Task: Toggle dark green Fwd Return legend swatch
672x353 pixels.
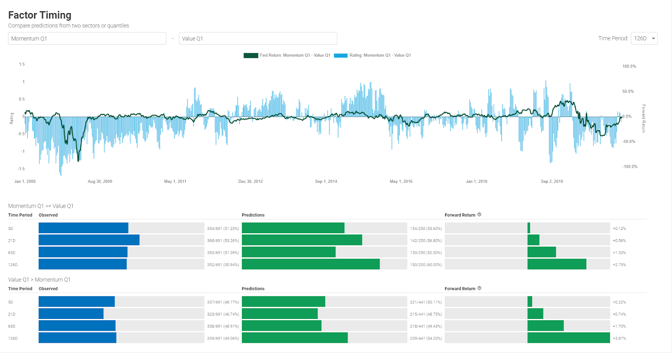Action: click(251, 55)
